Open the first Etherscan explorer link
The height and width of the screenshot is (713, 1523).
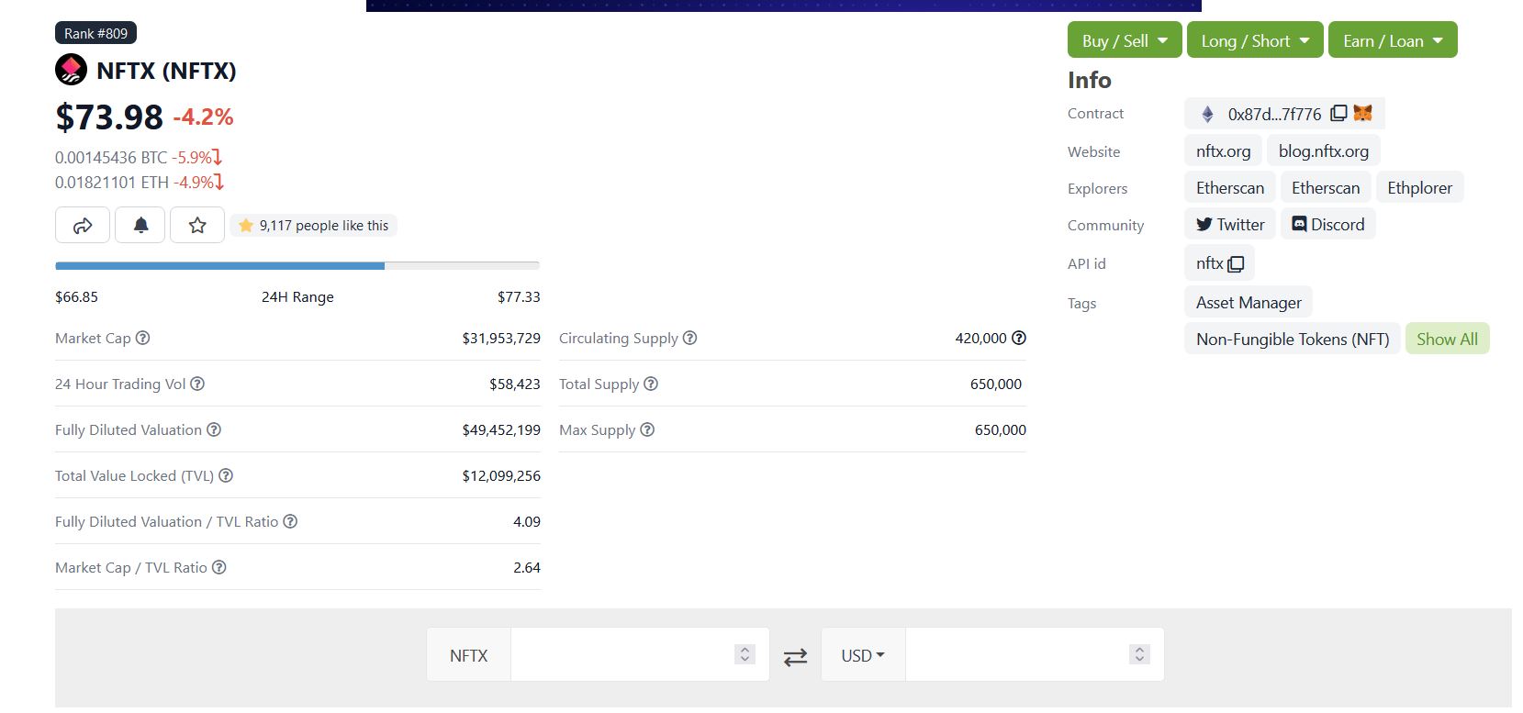1230,188
